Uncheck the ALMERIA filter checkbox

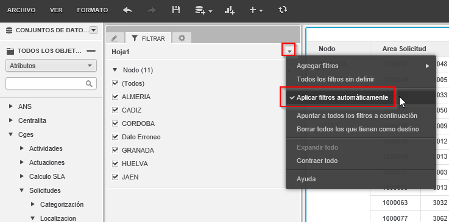(115, 97)
